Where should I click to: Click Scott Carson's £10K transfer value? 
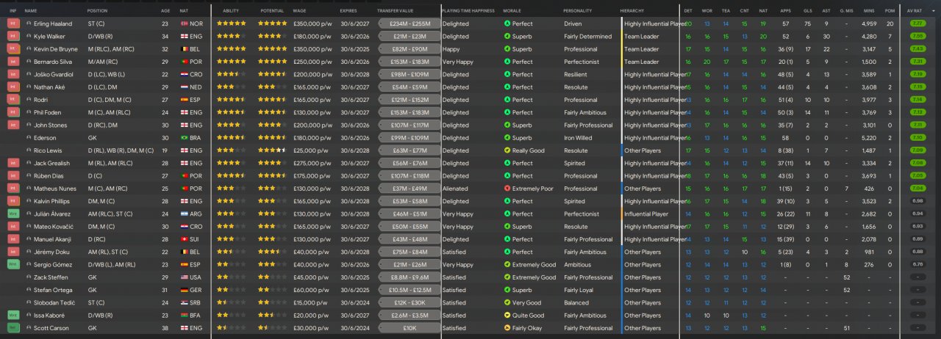pos(409,328)
